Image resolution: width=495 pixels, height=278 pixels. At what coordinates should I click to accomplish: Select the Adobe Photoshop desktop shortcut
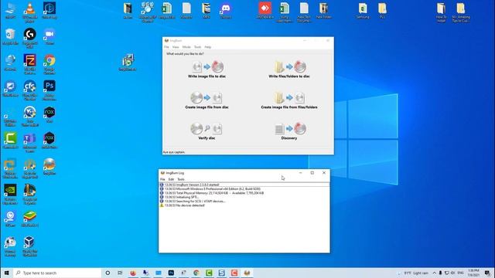point(49,90)
